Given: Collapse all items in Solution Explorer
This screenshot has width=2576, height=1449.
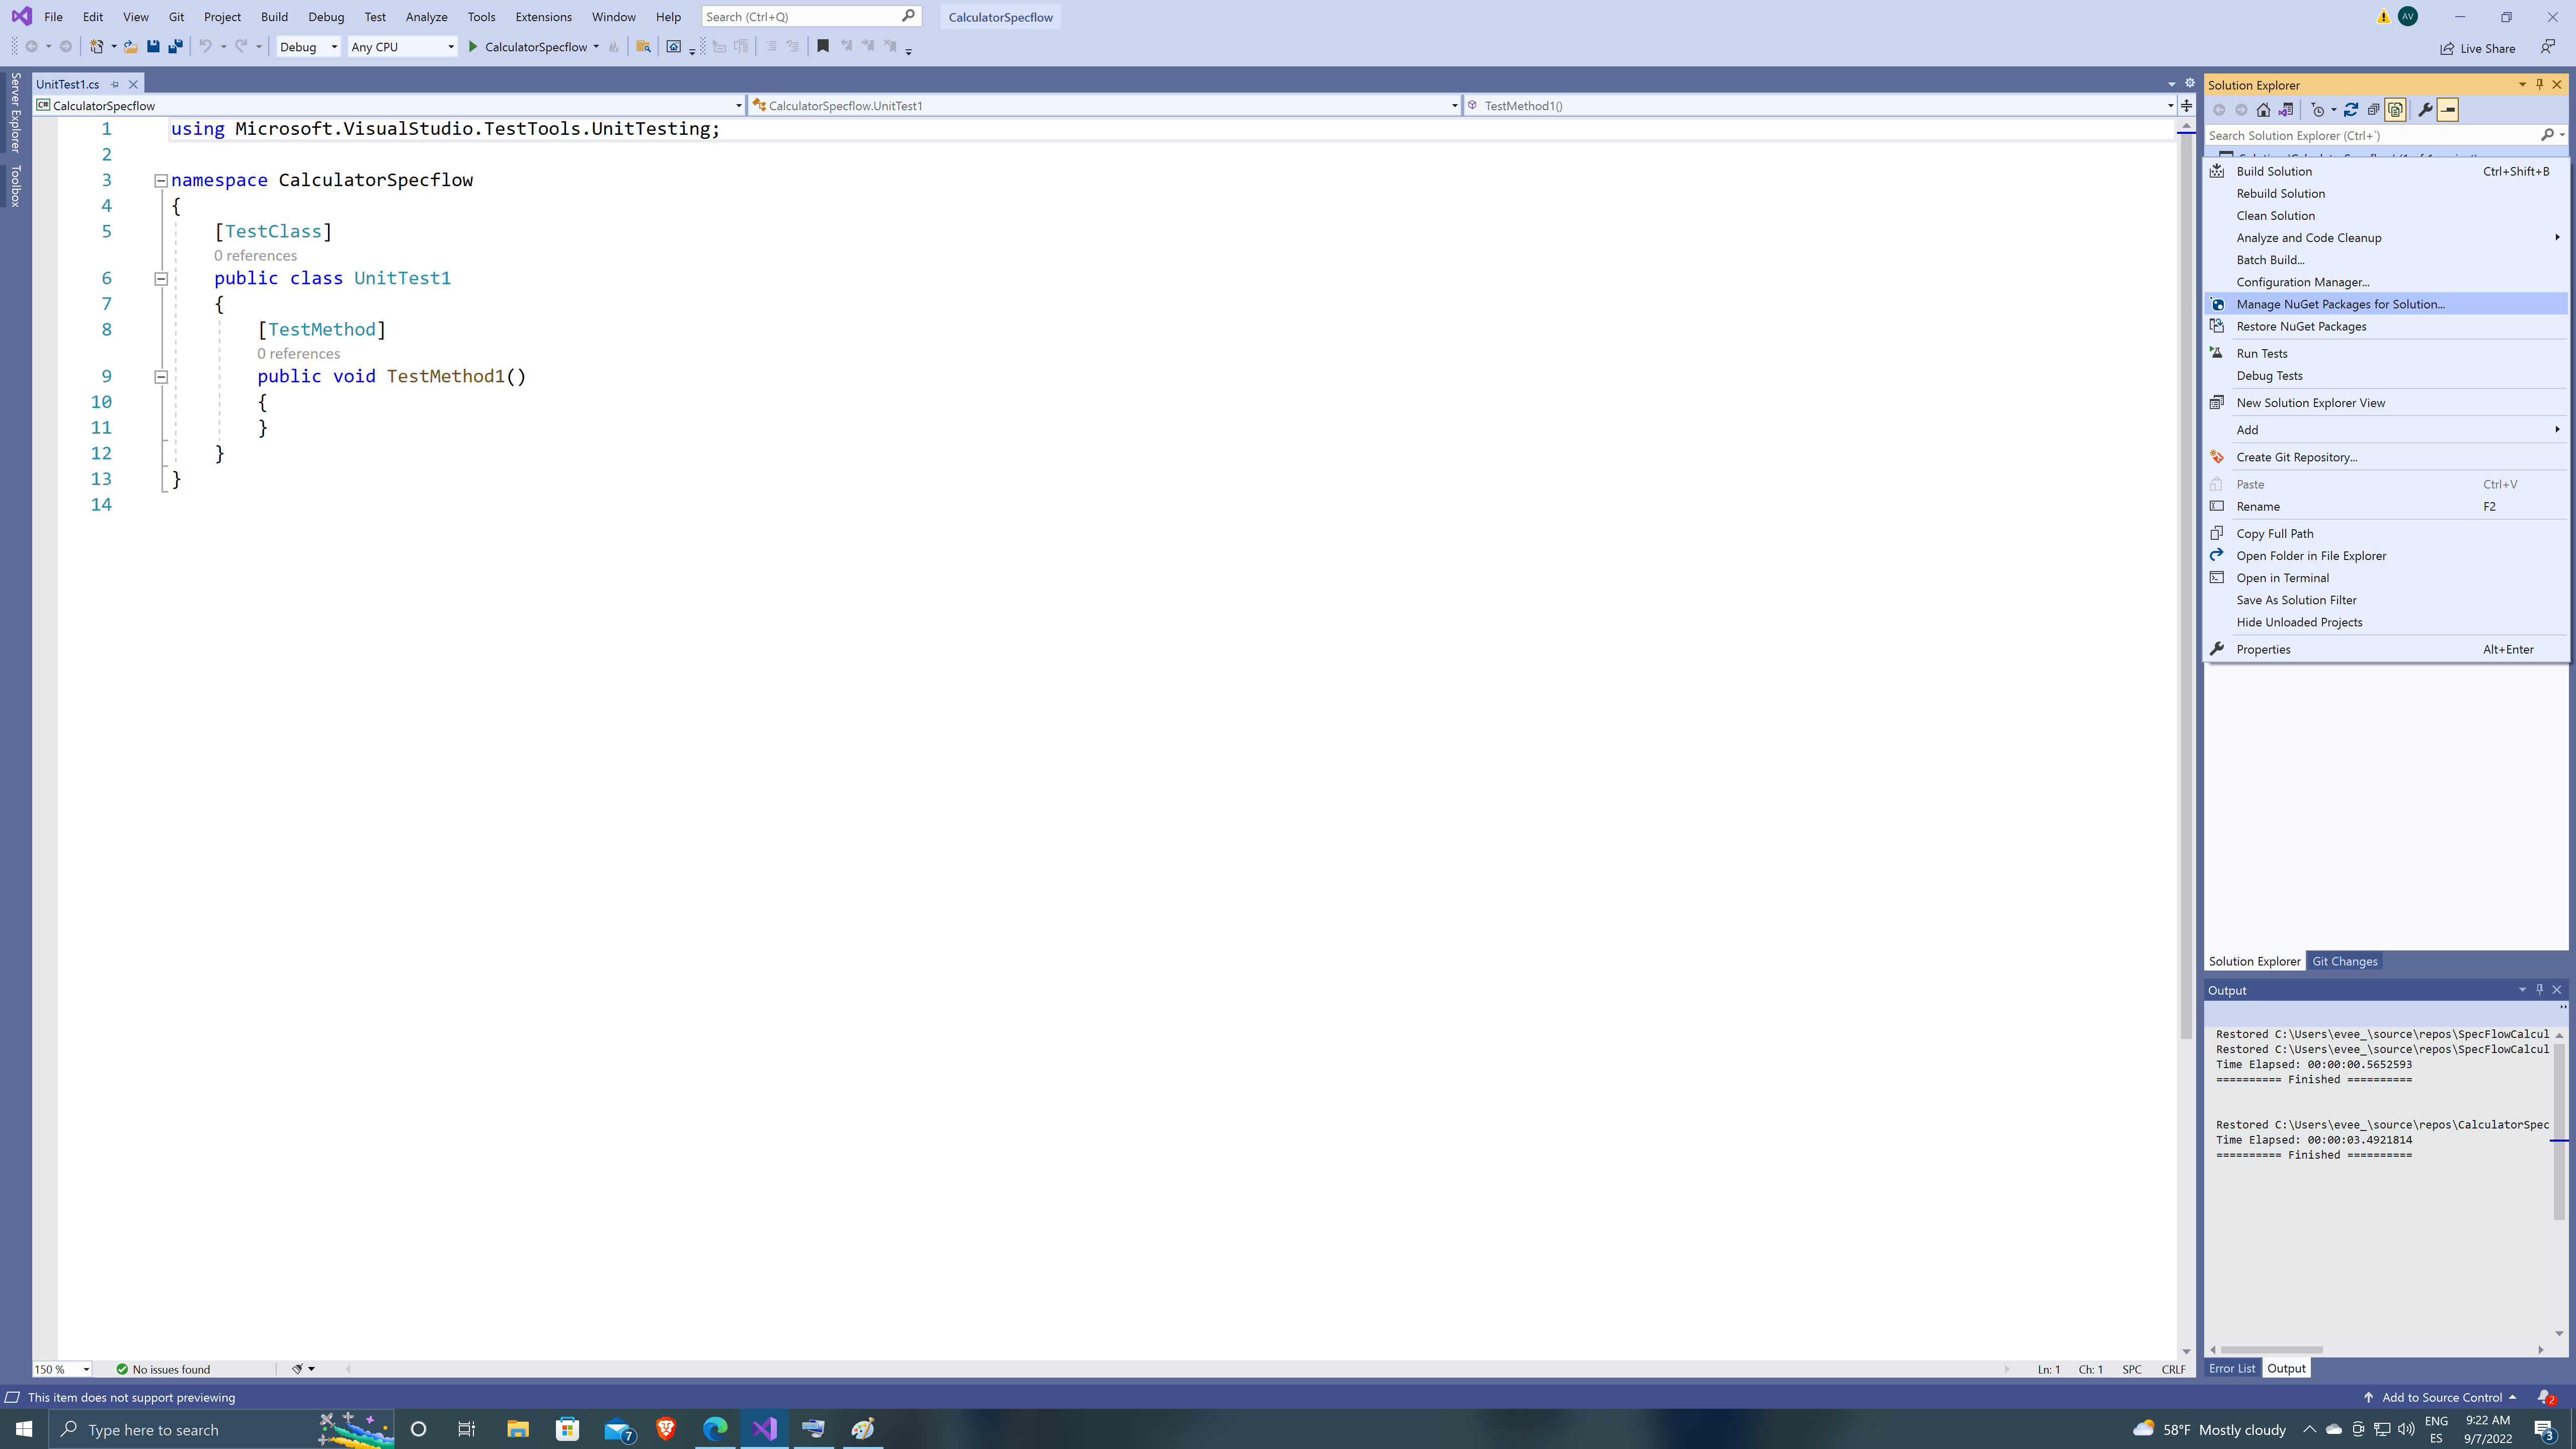Looking at the screenshot, I should [x=2373, y=110].
